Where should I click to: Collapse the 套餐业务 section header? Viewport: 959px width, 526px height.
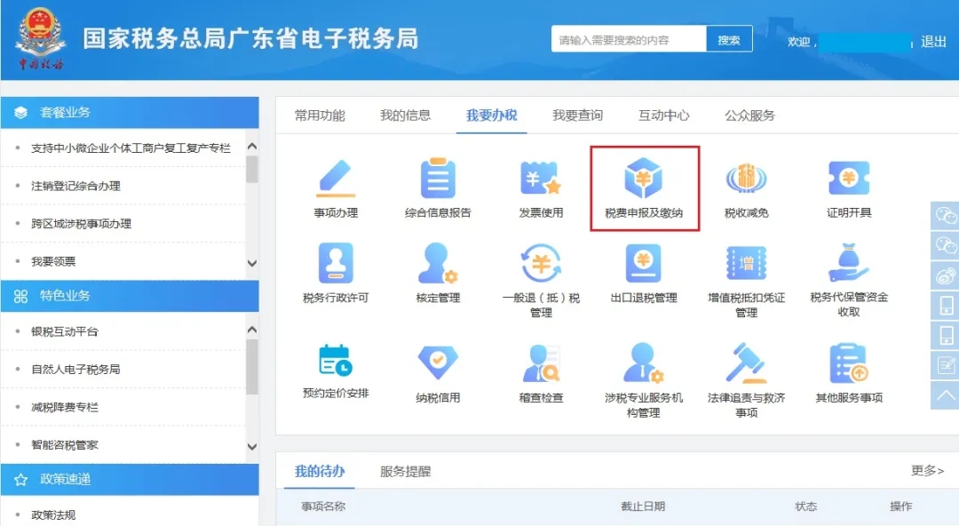(x=130, y=113)
